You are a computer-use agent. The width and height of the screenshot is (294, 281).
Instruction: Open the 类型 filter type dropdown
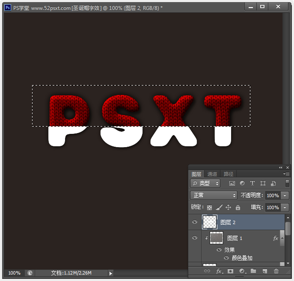click(x=205, y=183)
